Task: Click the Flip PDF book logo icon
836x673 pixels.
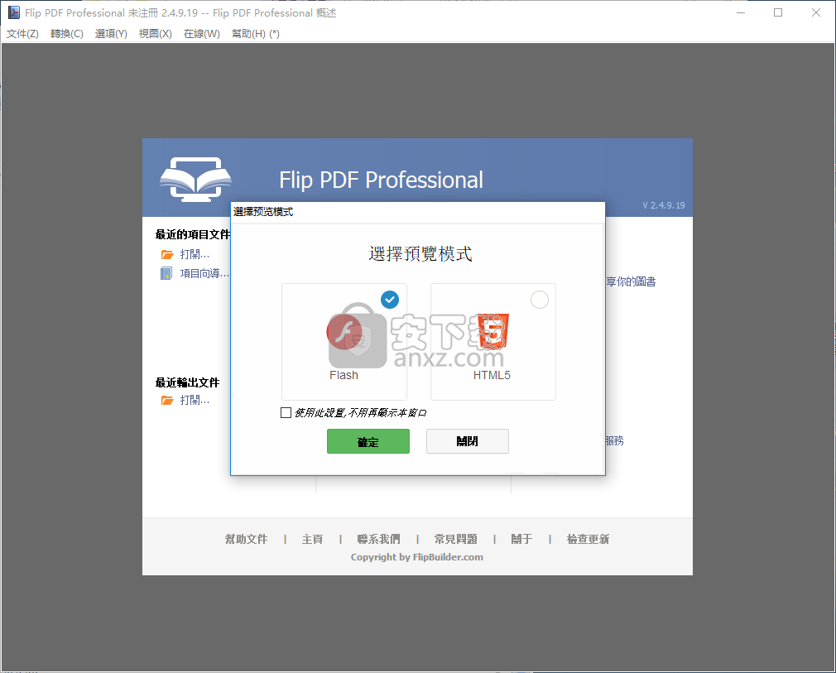Action: click(195, 179)
